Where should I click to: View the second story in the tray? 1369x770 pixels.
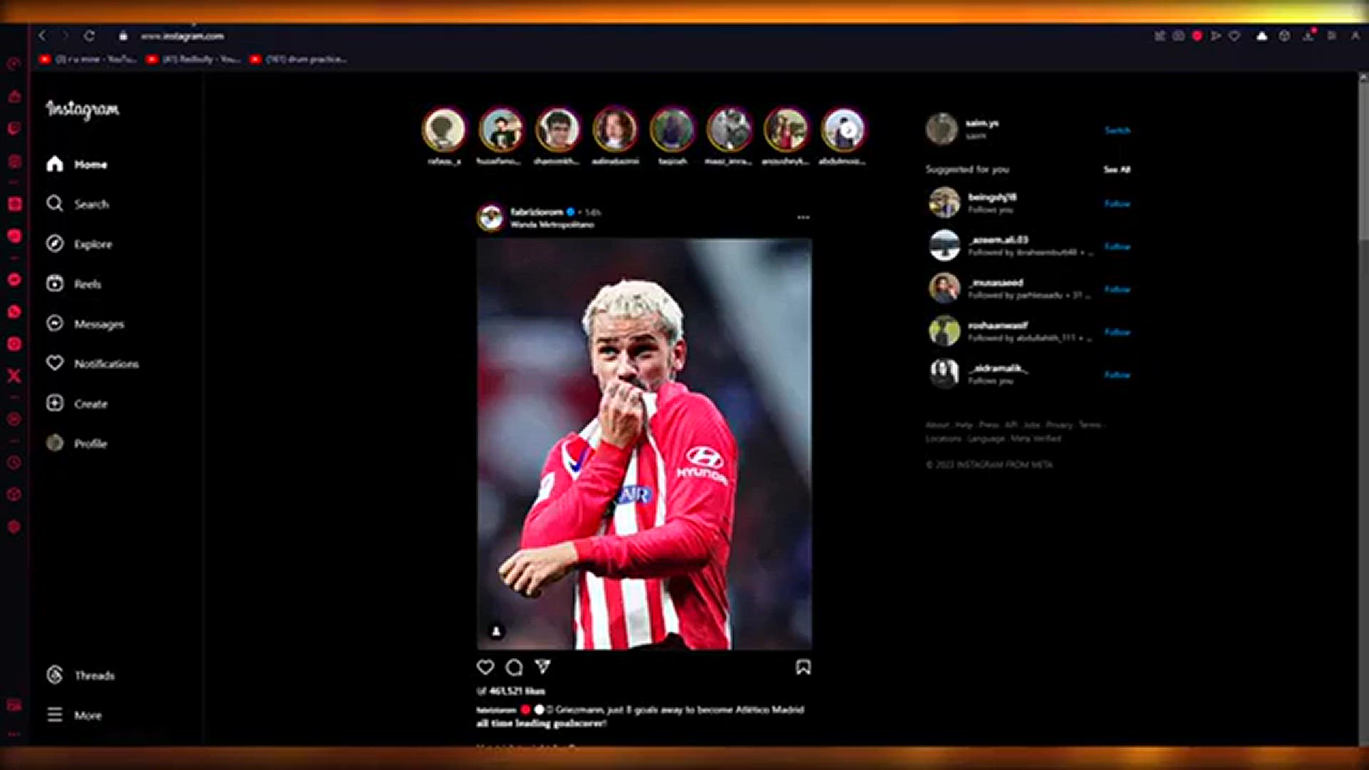501,130
